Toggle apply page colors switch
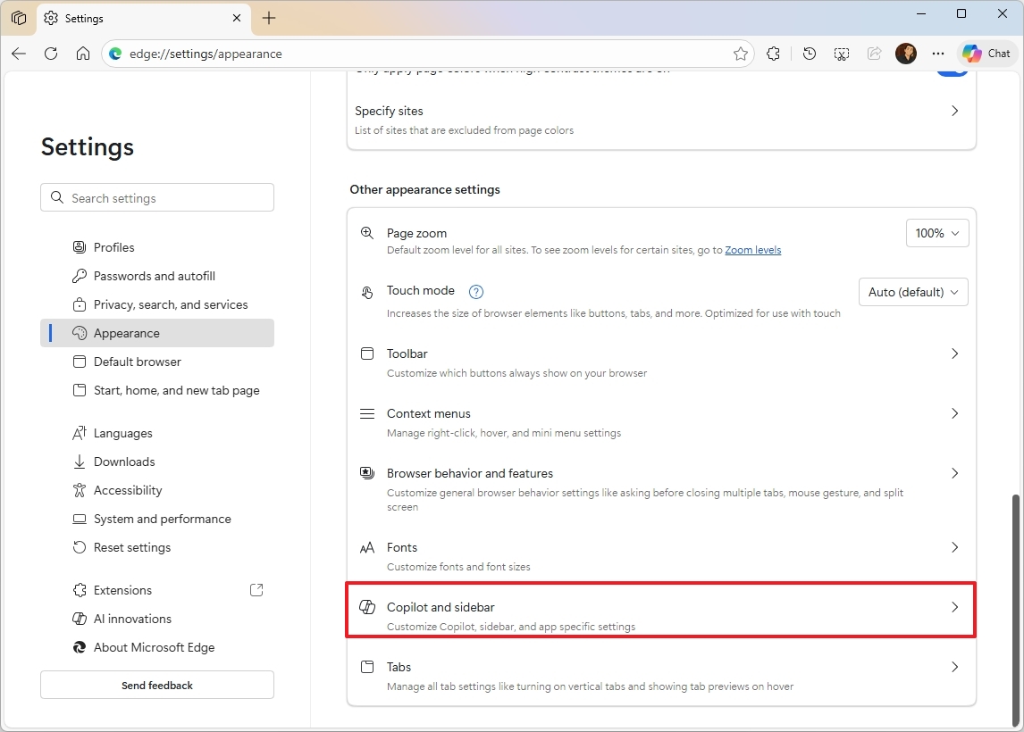Image resolution: width=1024 pixels, height=732 pixels. [952, 69]
